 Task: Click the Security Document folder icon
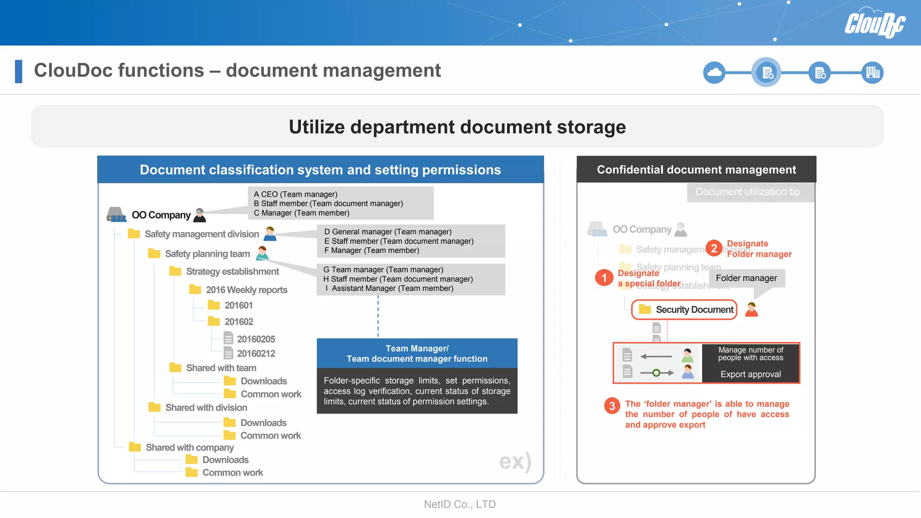coord(645,309)
